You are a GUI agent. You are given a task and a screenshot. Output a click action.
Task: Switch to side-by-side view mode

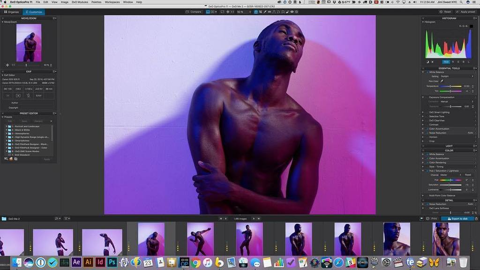coord(212,12)
